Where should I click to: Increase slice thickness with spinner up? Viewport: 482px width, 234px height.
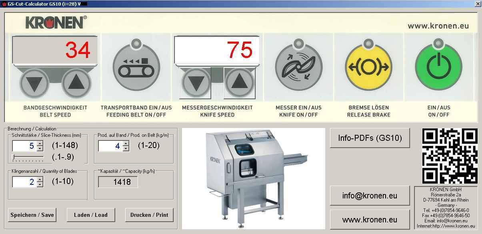[x=40, y=143]
